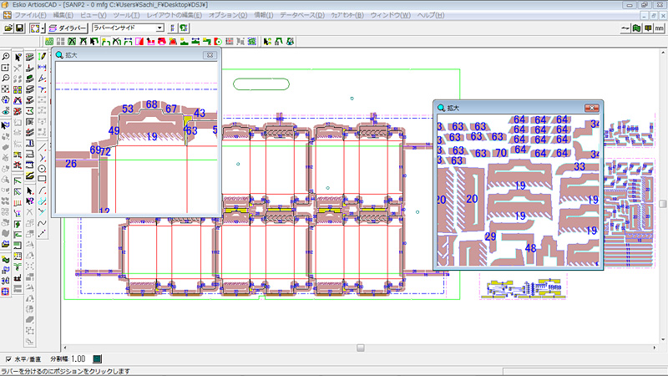Viewport: 668px width, 376px height.
Task: Close the left 拡大 zoom window
Action: (210, 55)
